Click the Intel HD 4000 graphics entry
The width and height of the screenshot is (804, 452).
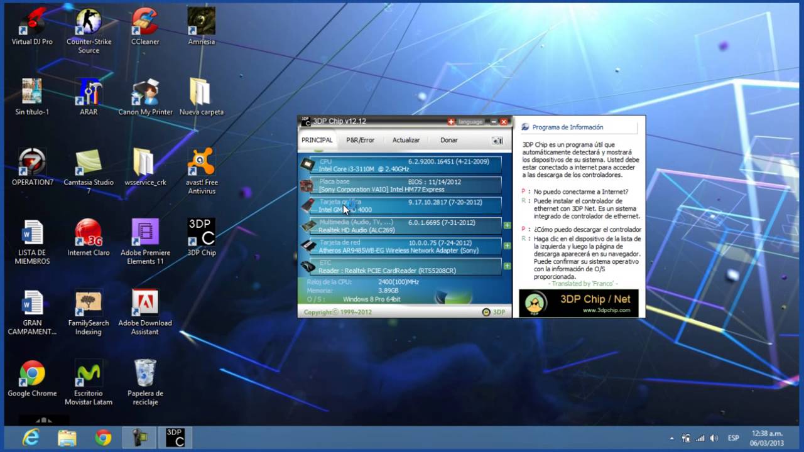point(406,205)
